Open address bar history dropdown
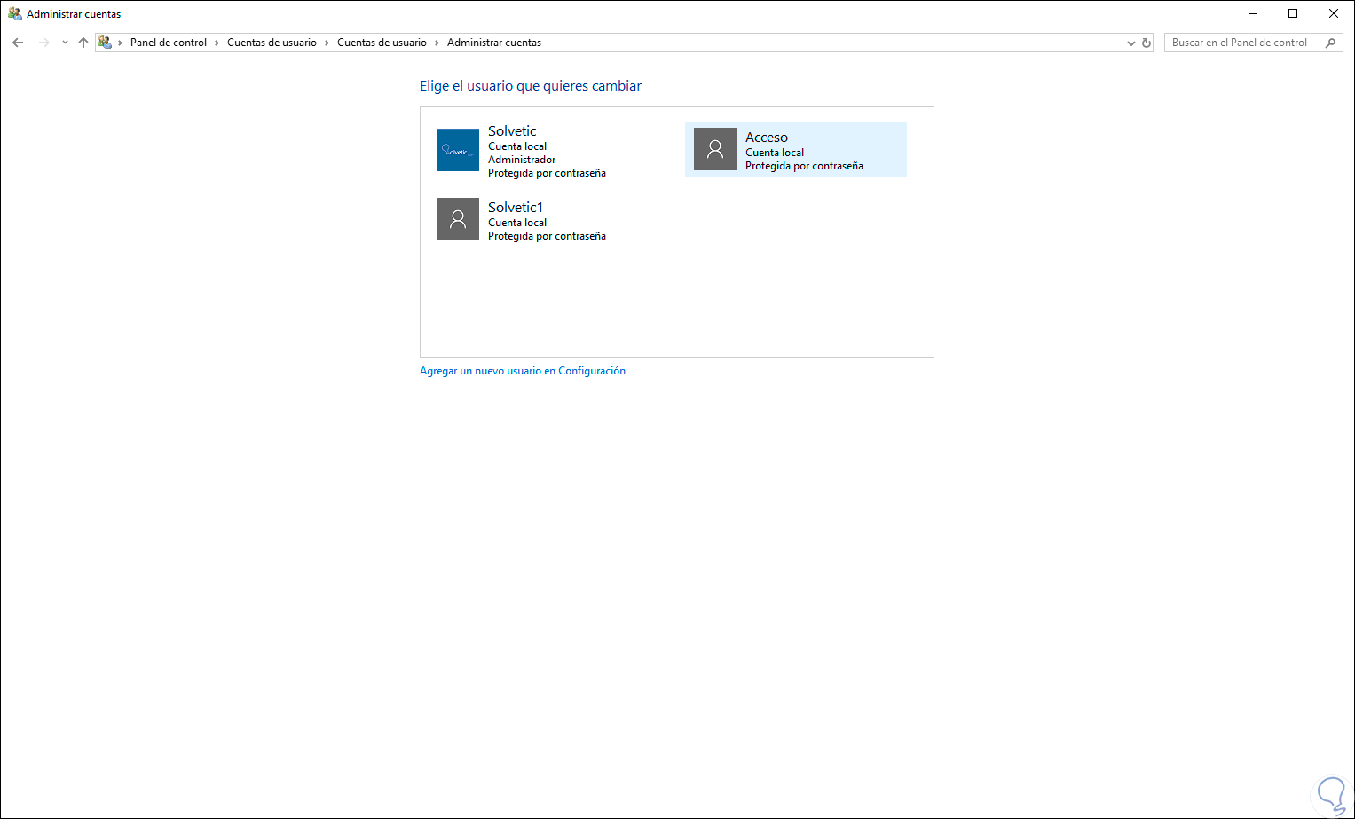Image resolution: width=1355 pixels, height=819 pixels. 1130,43
